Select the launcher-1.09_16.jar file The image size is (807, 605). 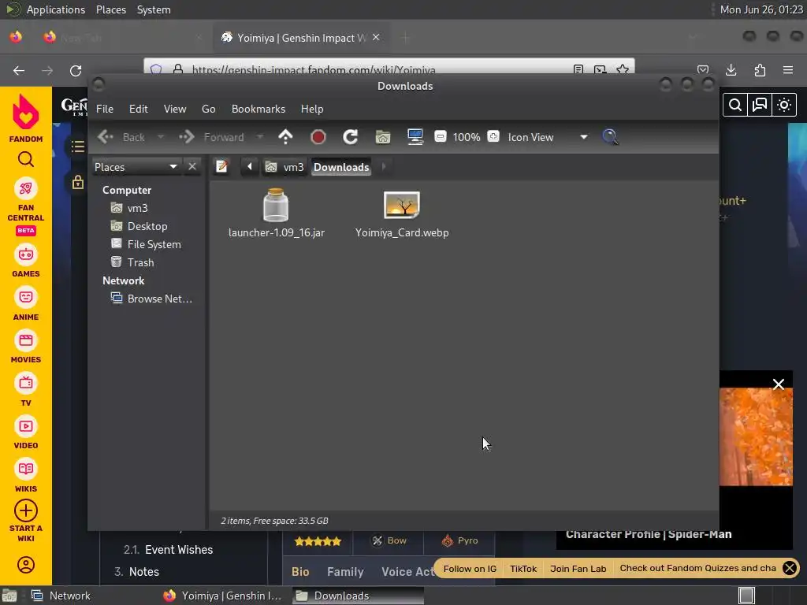[277, 213]
